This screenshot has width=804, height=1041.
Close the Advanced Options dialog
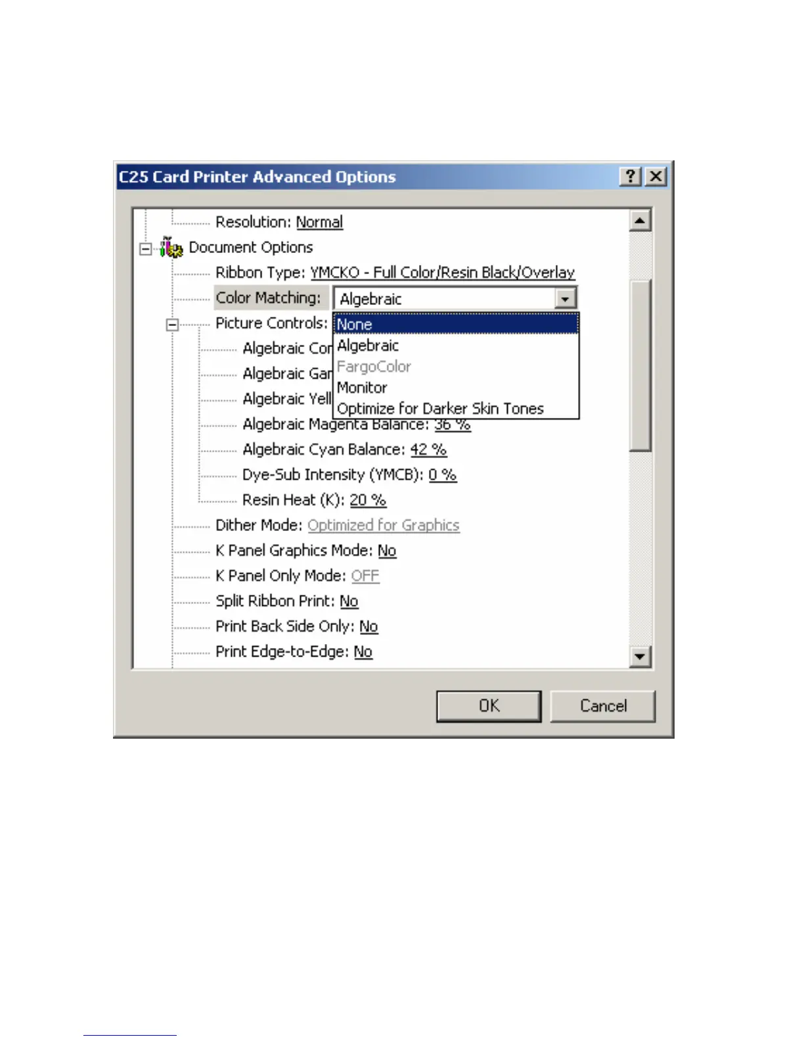click(x=656, y=176)
